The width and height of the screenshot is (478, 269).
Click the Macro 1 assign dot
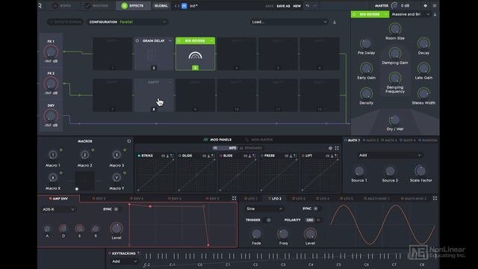(x=61, y=150)
